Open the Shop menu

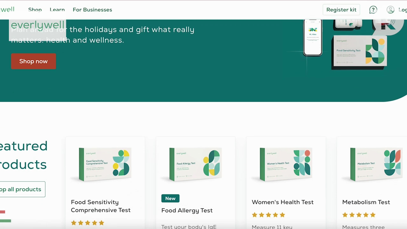[x=35, y=10]
